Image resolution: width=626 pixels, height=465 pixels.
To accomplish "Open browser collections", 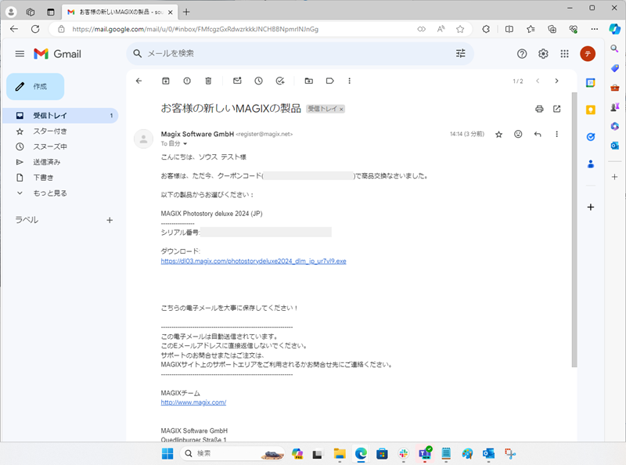I will (x=552, y=29).
